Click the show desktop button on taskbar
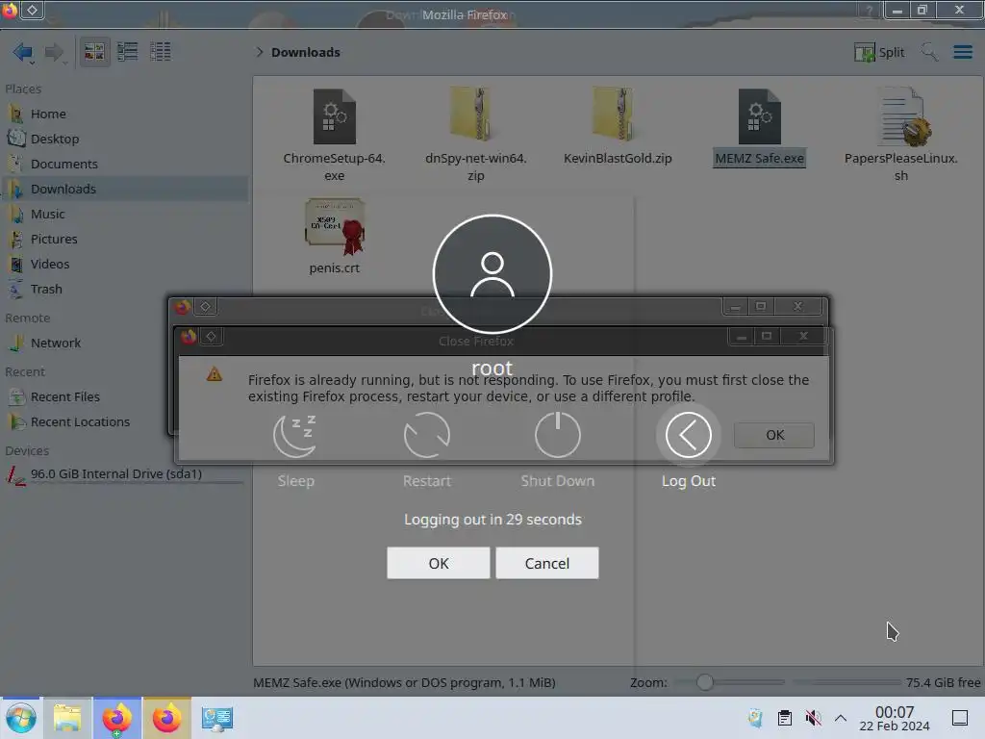Viewport: 985px width, 739px height. [x=960, y=718]
